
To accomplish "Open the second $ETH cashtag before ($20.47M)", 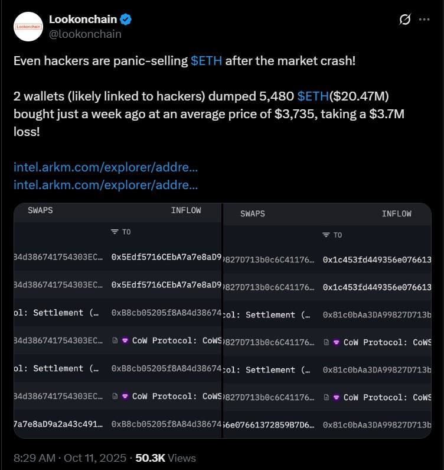I will pos(313,96).
